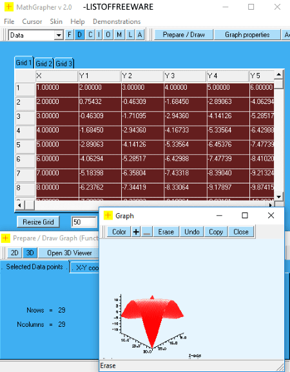Viewport: 290px width, 372px height.
Task: Select row header 1 in the grid
Action: (x=25, y=89)
